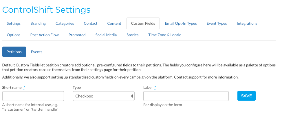Open Email Opt-In Types tab

tap(181, 23)
